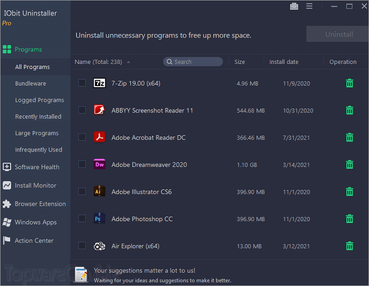Select the 'Adobe Dreamweaver 2020' name
The height and width of the screenshot is (286, 369).
click(149, 165)
